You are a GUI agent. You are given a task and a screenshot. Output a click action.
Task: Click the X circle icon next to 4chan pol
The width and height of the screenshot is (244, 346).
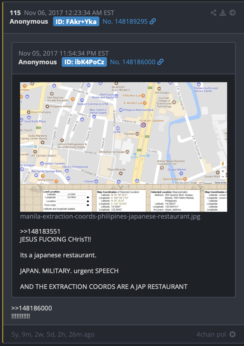pos(233,334)
